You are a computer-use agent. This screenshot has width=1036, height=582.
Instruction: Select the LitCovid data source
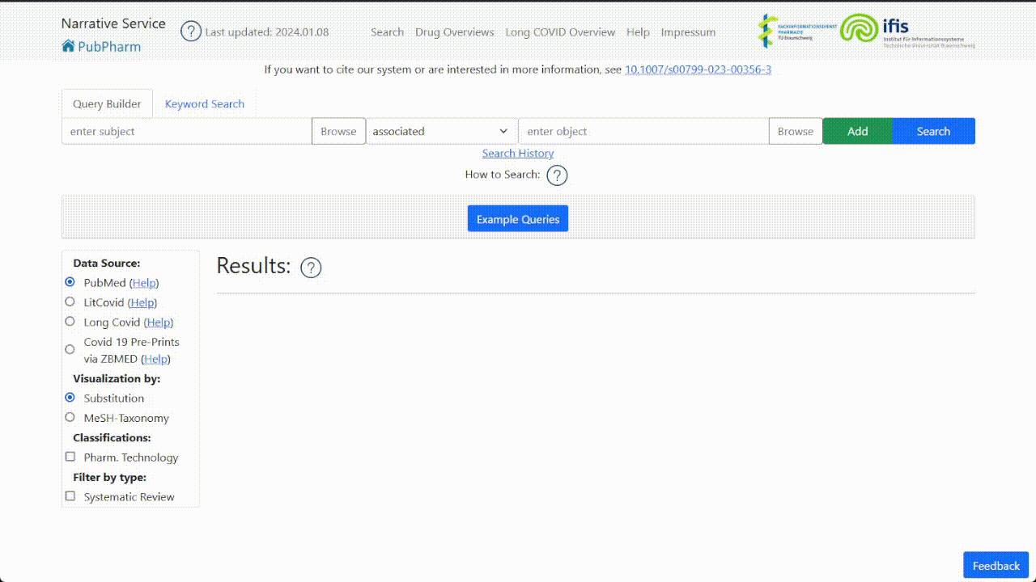pos(70,302)
